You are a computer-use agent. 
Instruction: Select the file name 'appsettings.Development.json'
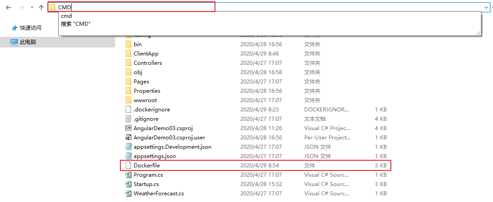(172, 147)
